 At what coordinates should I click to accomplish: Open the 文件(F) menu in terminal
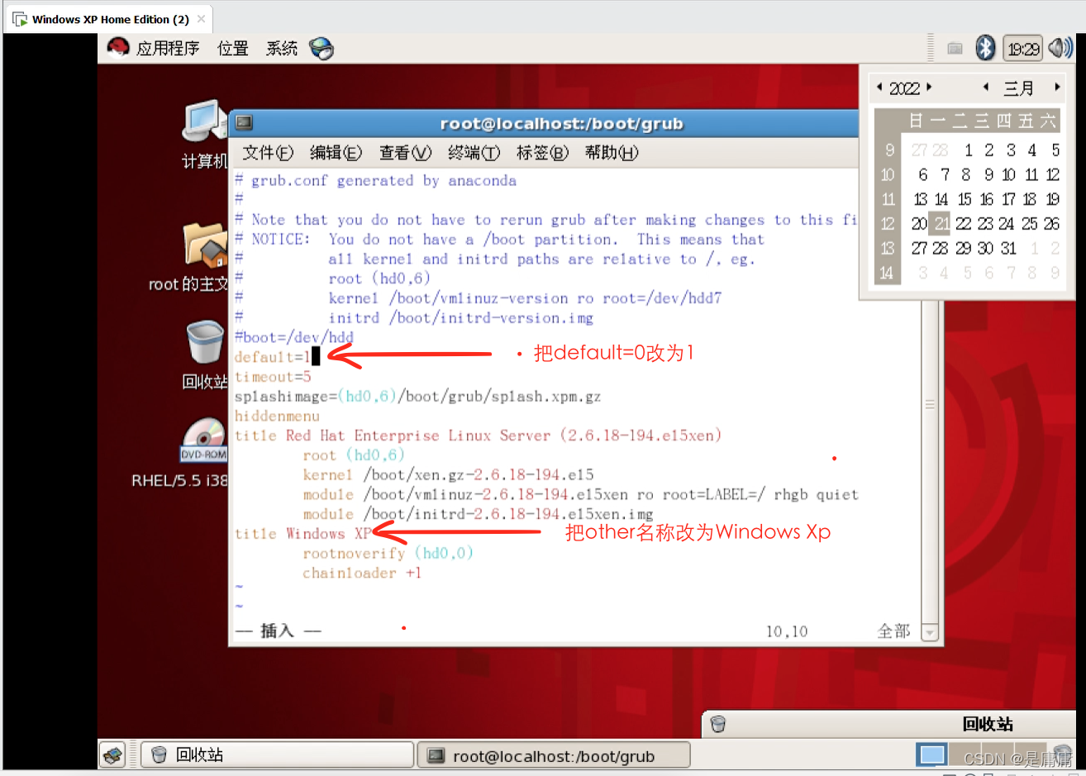click(268, 153)
